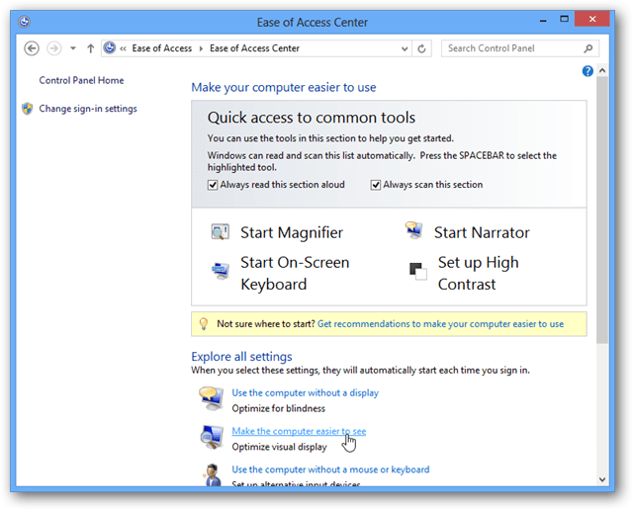Viewport: 633px width, 510px height.
Task: Click Ease of Access breadcrumb in address bar
Action: pyautogui.click(x=162, y=48)
